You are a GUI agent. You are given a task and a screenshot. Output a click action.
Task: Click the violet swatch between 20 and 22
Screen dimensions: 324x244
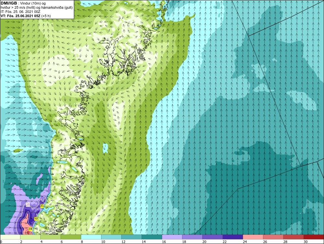(x=213, y=237)
